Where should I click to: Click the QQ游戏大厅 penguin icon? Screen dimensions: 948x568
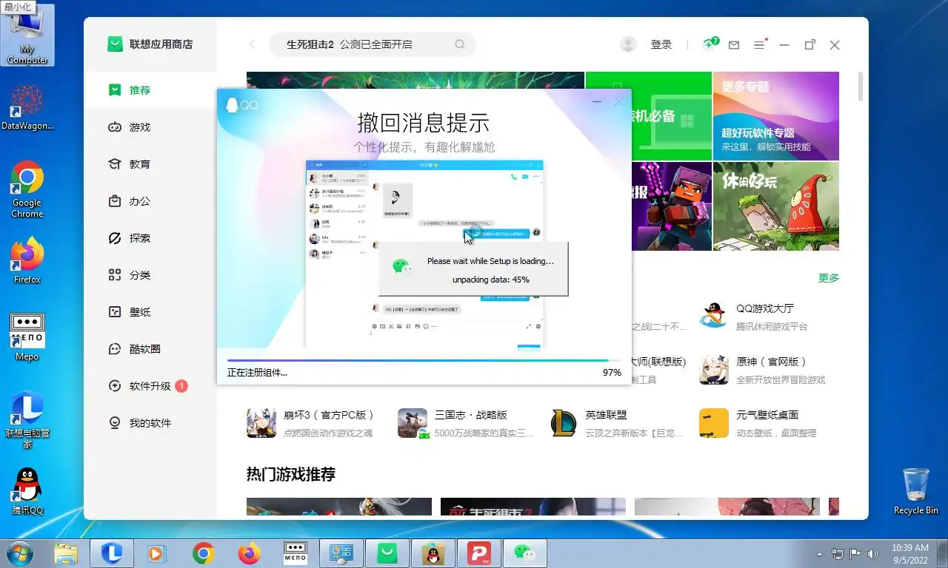coord(714,317)
